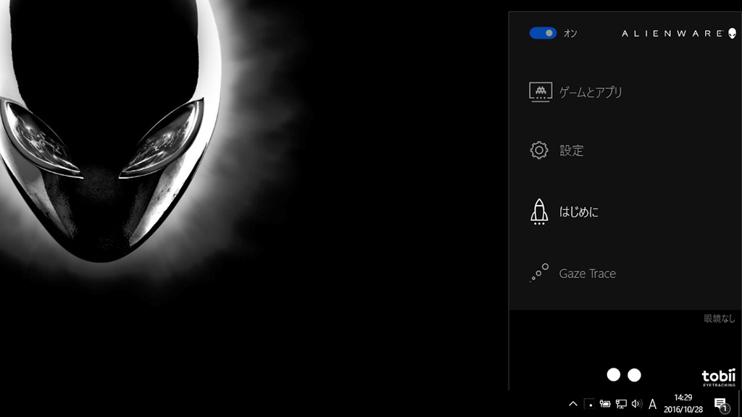This screenshot has height=417, width=742.
Task: Open the network tray icon
Action: point(621,404)
